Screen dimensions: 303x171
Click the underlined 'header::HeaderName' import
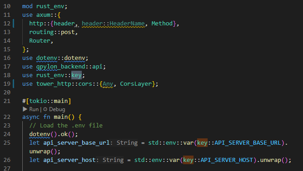[x=113, y=24]
